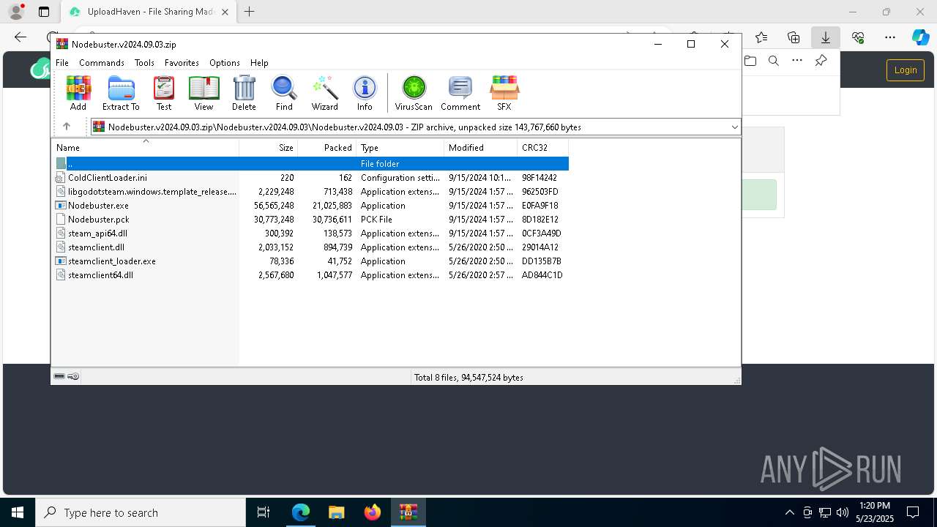Expand the archive path dropdown
The height and width of the screenshot is (527, 937).
(x=734, y=127)
